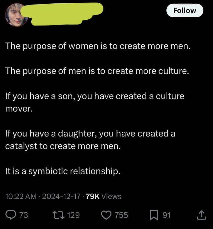Click text 'The purpose of women' line
This screenshot has width=213, height=229.
pos(98,46)
